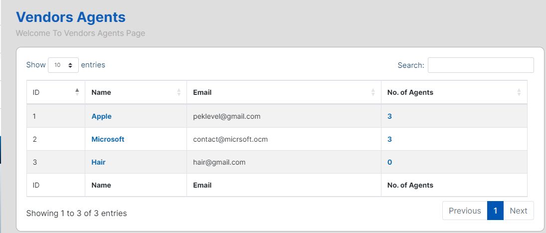Click the Search input field
The width and height of the screenshot is (546, 233).
481,65
